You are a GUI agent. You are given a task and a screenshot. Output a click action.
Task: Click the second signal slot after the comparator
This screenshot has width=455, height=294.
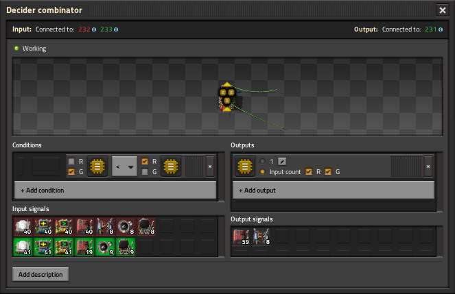click(x=172, y=167)
